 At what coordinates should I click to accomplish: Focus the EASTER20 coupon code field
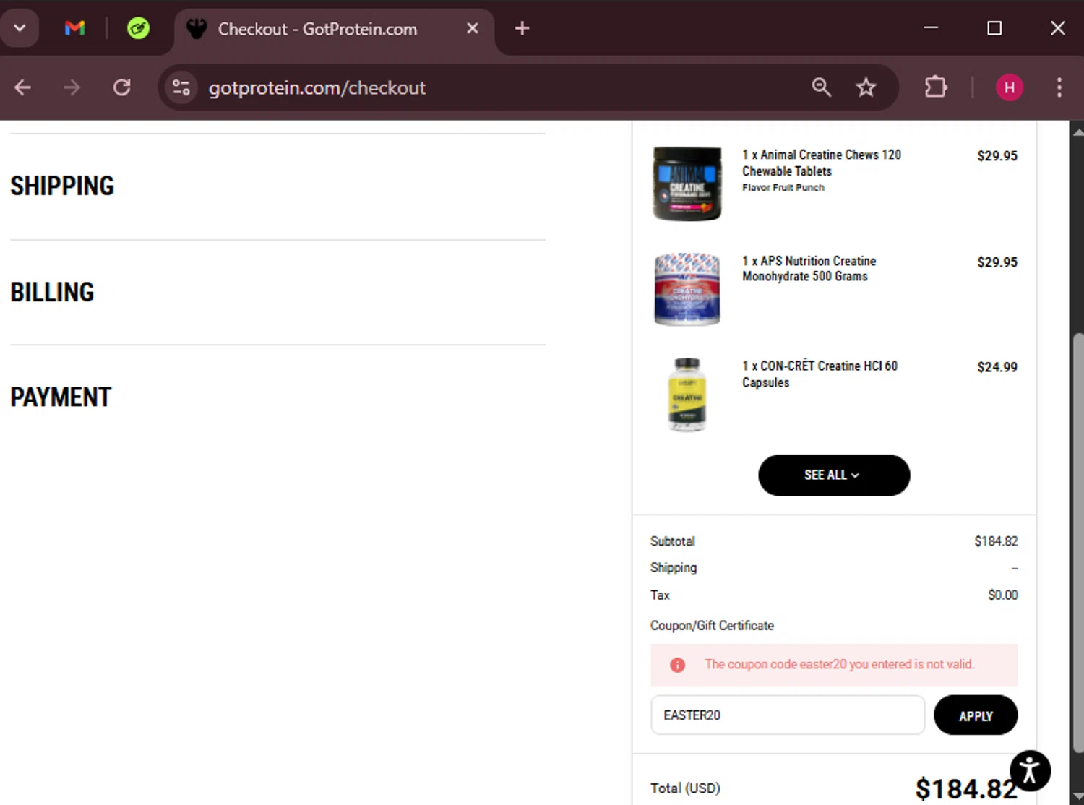(x=788, y=715)
